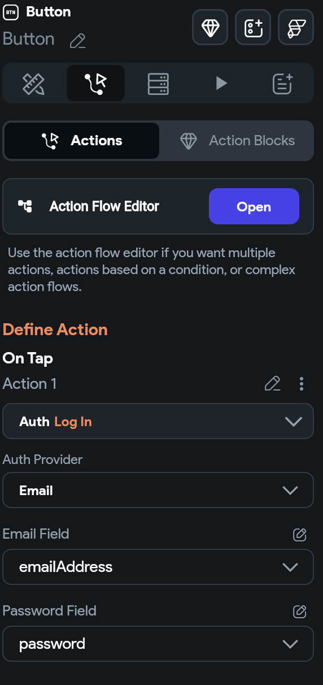
Task: Open the documentation notes tab
Action: (282, 84)
